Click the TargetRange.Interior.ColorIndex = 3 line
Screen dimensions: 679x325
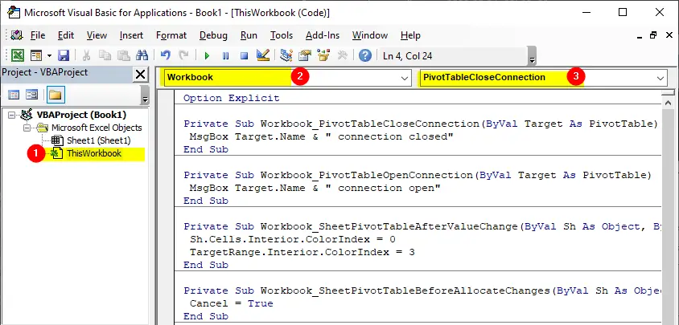[302, 252]
